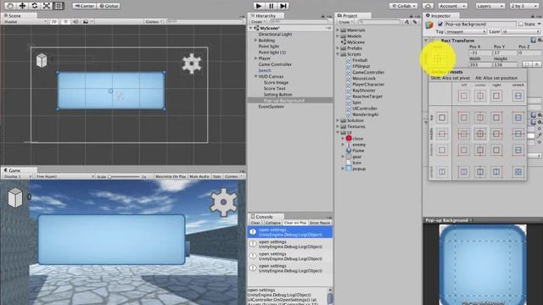The width and height of the screenshot is (543, 305).
Task: Select the Inspector tab
Action: pyautogui.click(x=440, y=15)
